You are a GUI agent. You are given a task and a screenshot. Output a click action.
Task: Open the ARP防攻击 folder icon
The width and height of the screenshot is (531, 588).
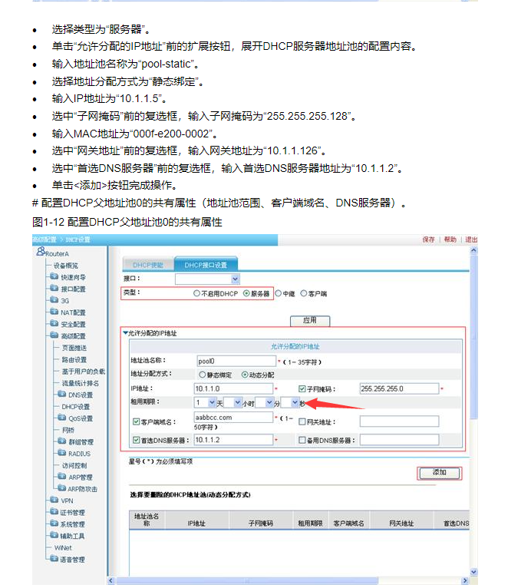tap(62, 488)
